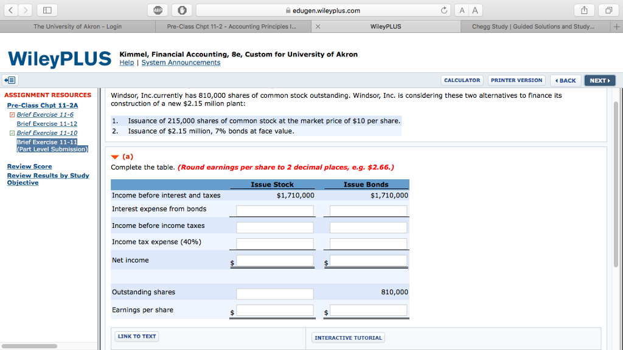Screen dimensions: 623x350
Task: Open Review Results by Study Objective
Action: (x=48, y=179)
